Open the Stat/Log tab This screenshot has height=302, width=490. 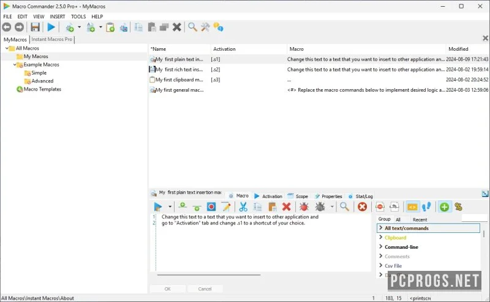361,196
